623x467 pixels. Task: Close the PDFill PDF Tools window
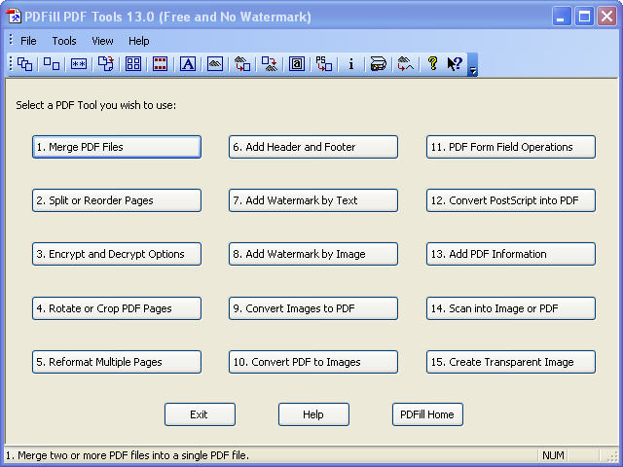pyautogui.click(x=606, y=17)
